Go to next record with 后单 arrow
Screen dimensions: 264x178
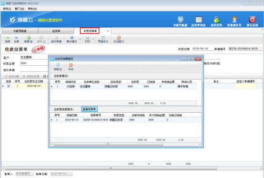coord(17,38)
